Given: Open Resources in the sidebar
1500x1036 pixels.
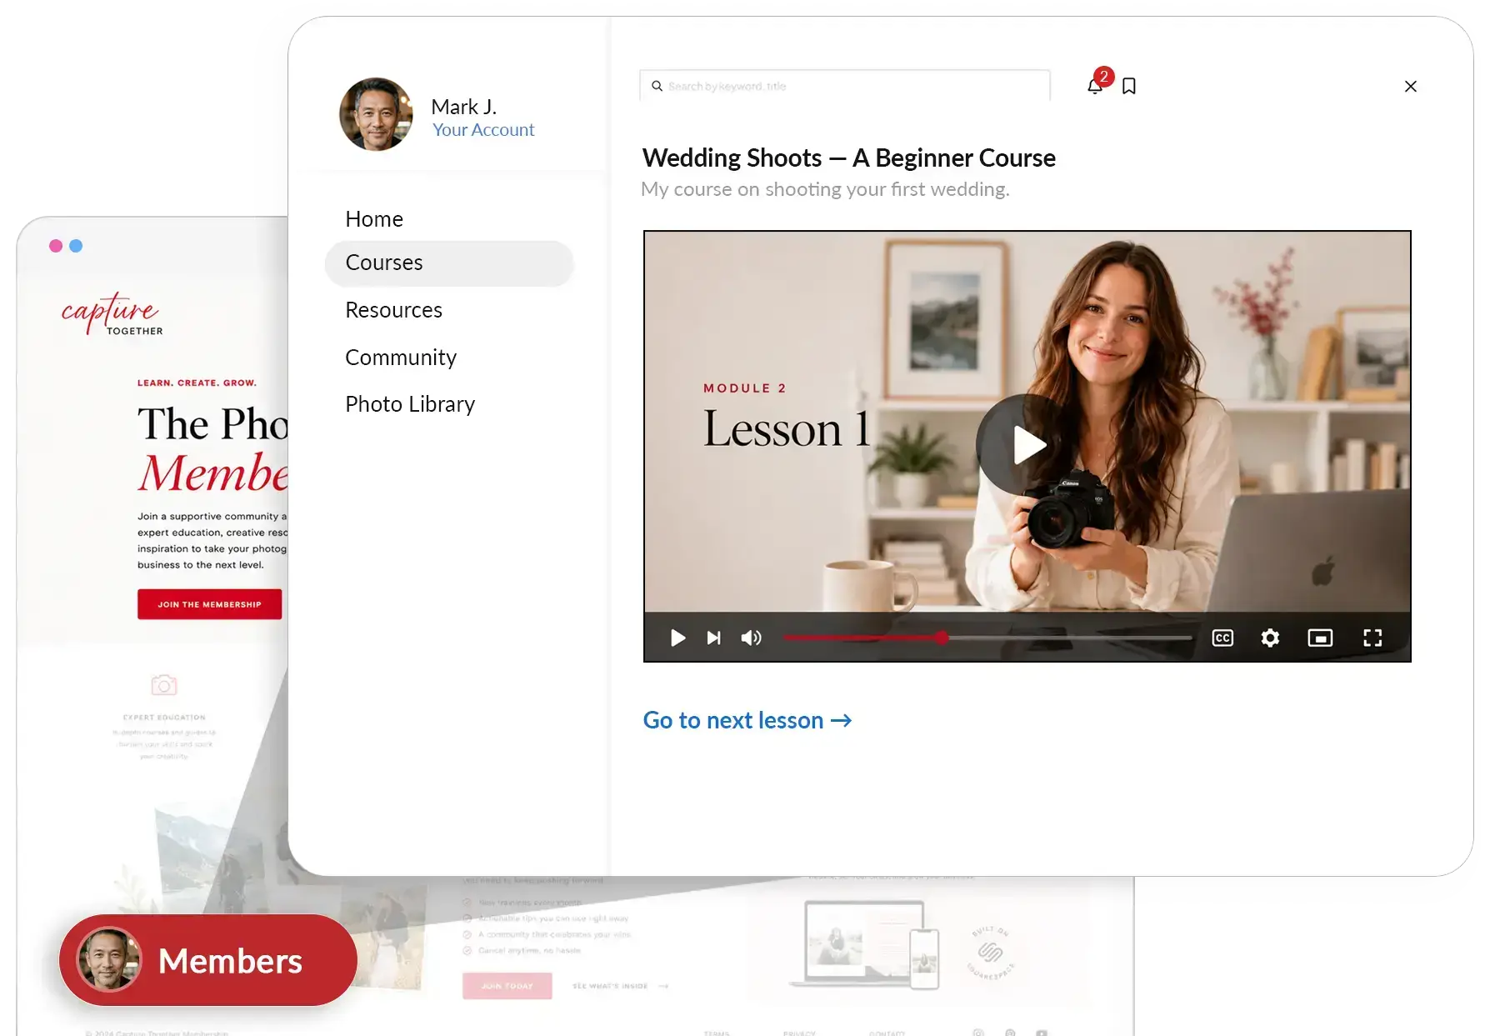Looking at the screenshot, I should pos(393,310).
